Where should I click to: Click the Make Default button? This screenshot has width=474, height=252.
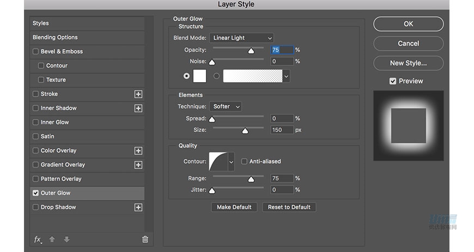pos(234,207)
